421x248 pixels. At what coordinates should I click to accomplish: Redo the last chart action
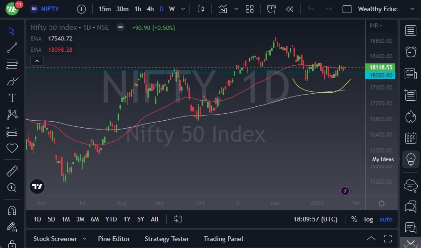329,9
